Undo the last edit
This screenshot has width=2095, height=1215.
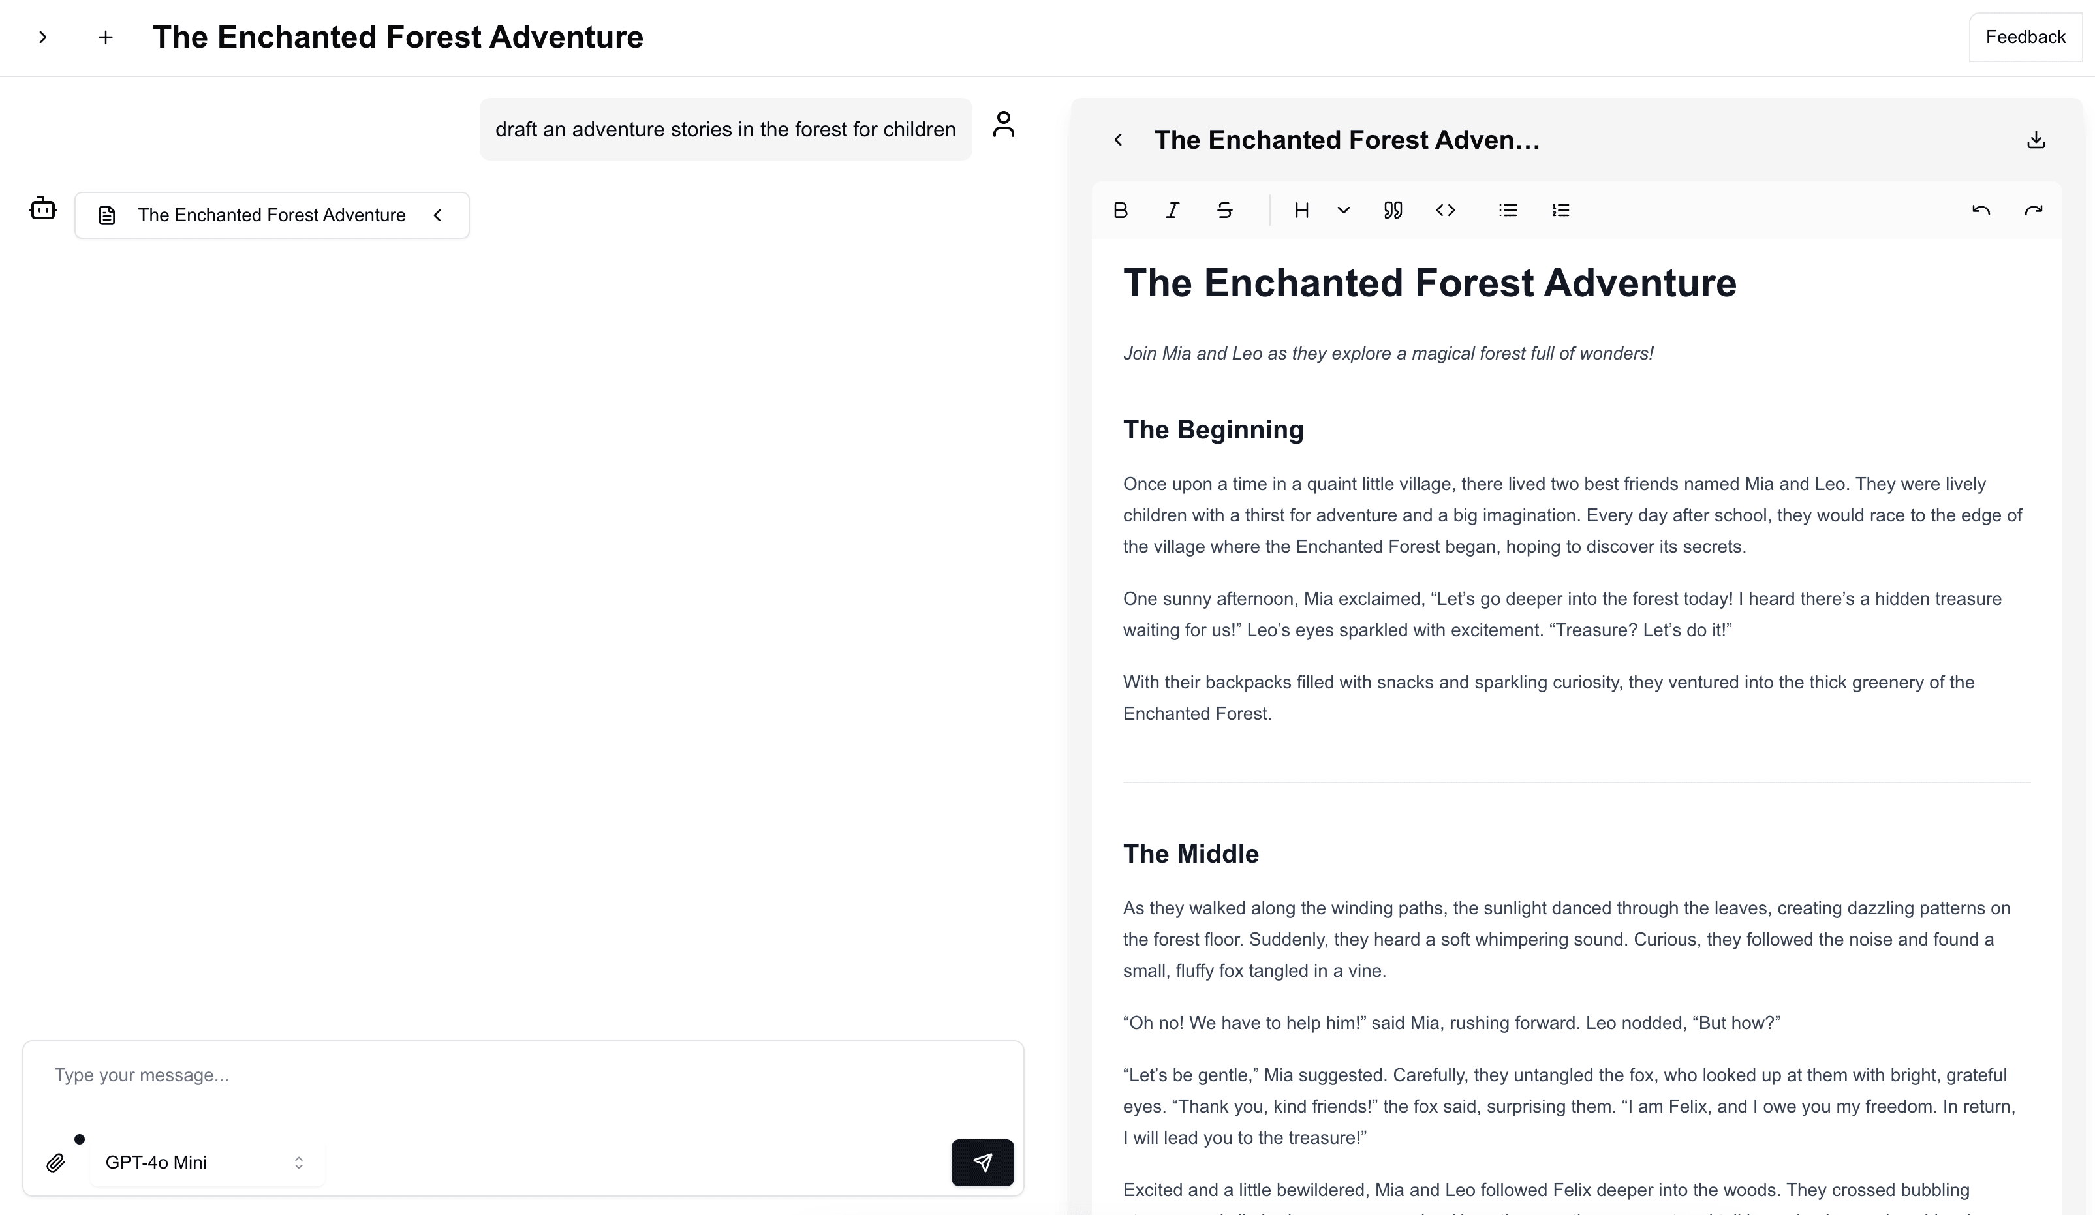[x=1981, y=210]
